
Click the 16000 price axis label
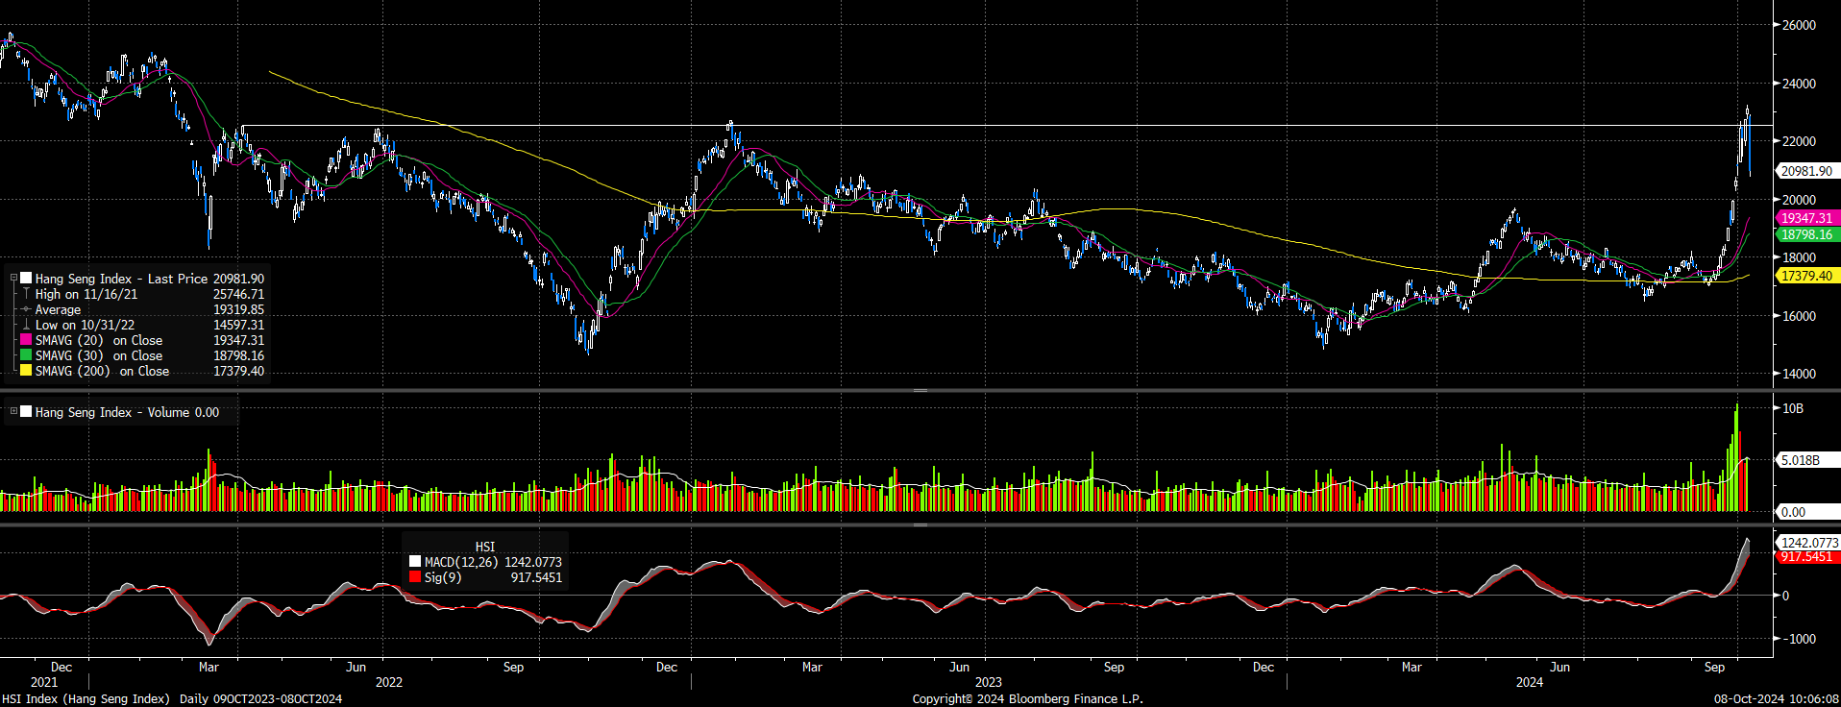(1799, 316)
